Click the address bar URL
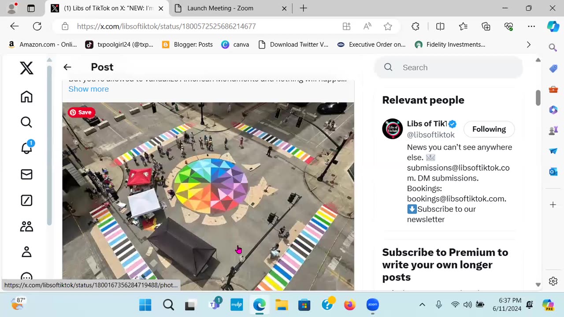 (166, 26)
